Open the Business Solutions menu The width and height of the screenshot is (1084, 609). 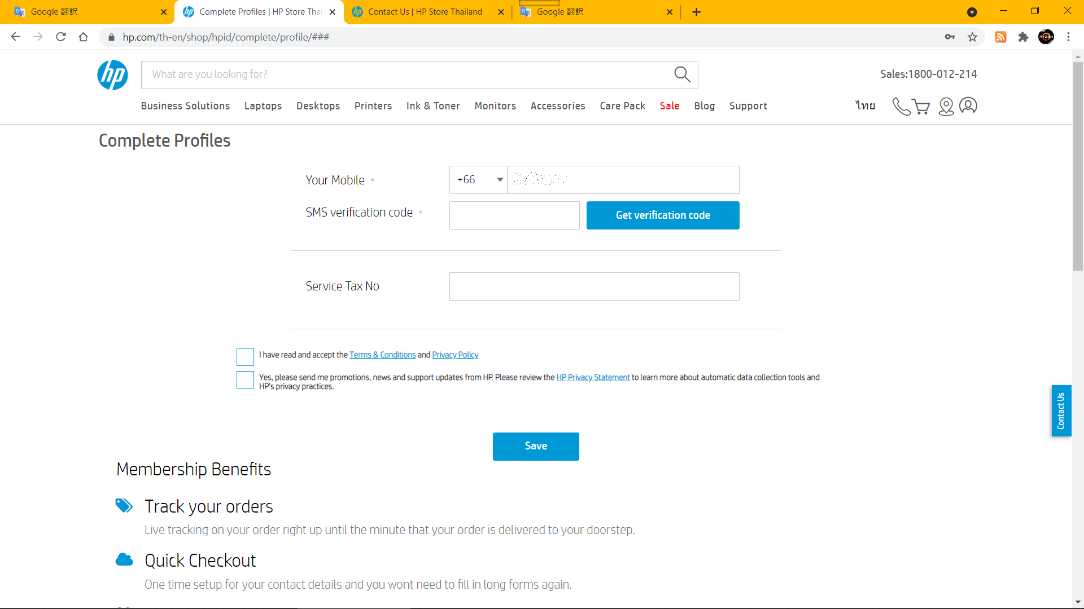(x=185, y=106)
